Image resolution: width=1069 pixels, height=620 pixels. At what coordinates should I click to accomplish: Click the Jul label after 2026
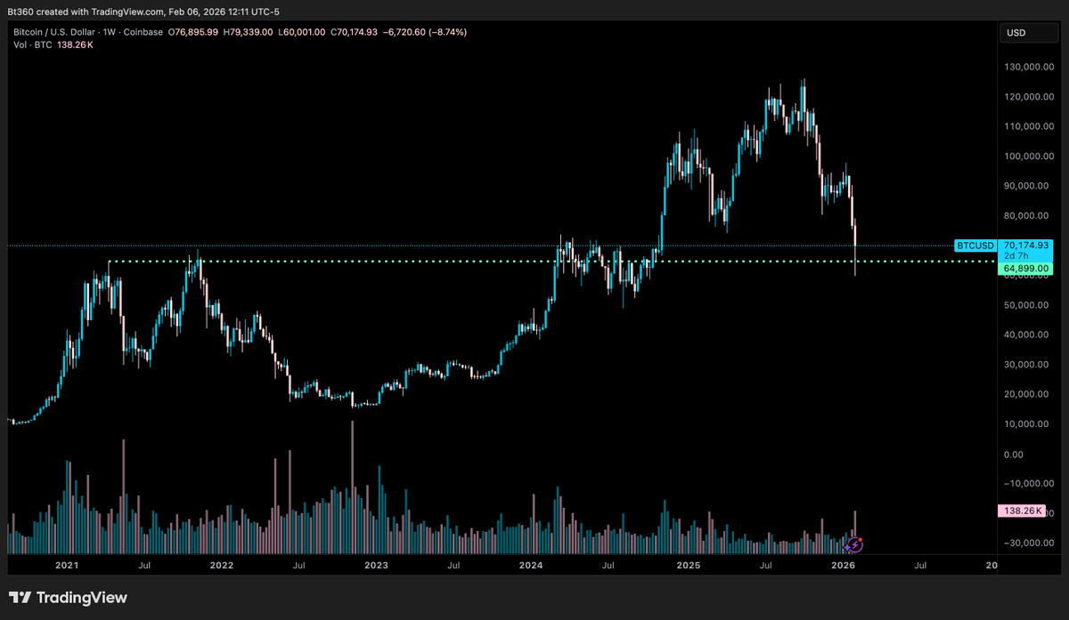tap(920, 565)
